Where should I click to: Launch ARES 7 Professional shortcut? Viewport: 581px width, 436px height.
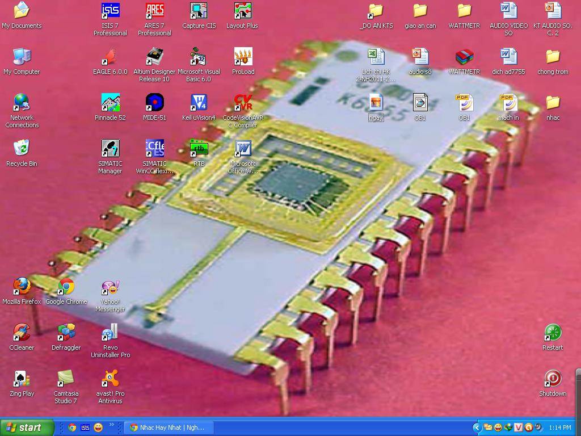tap(154, 10)
